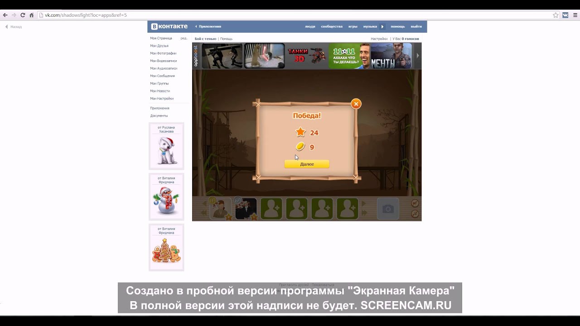Screen dimensions: 580x326
Task: Open Мои Настройки in sidebar
Action: [x=162, y=99]
